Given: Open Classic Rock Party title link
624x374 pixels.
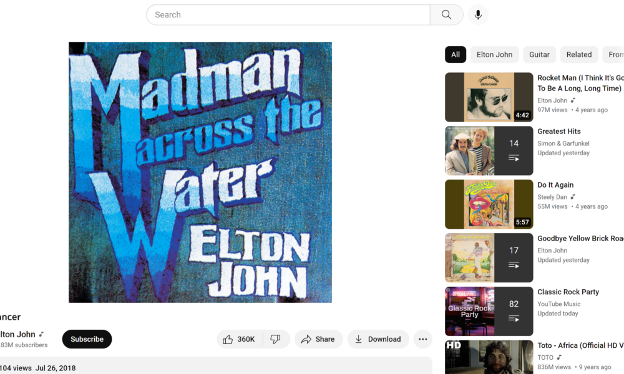Looking at the screenshot, I should pyautogui.click(x=568, y=292).
